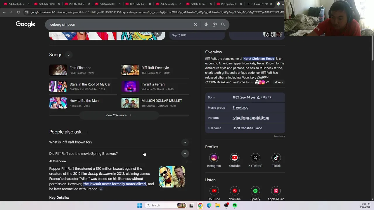
Task: Mute the Fishtank LIVE tab audio
Action: coord(266,4)
